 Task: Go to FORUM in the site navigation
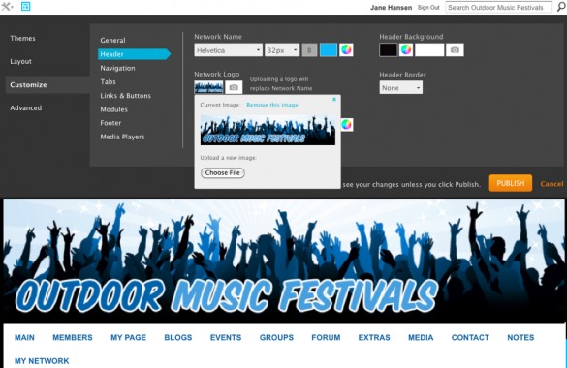coord(326,337)
